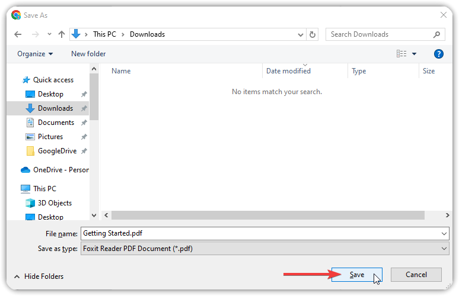Open Help with the blue question mark
The height and width of the screenshot is (296, 459).
(438, 54)
